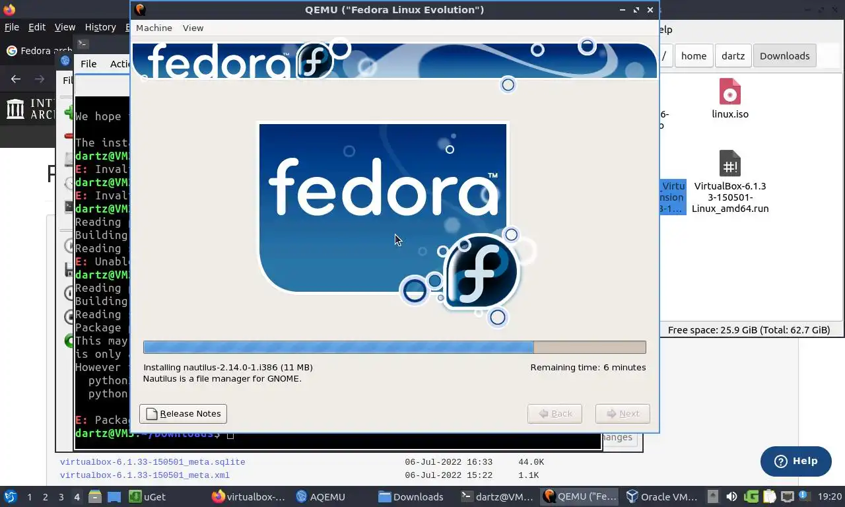
Task: Open the file manager launcher in the taskbar
Action: point(95,497)
